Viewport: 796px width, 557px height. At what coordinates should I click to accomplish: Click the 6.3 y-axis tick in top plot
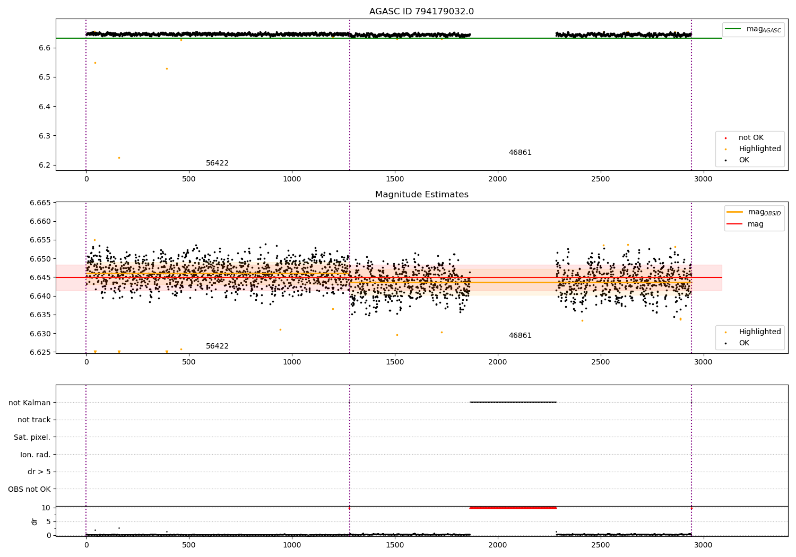click(x=45, y=136)
